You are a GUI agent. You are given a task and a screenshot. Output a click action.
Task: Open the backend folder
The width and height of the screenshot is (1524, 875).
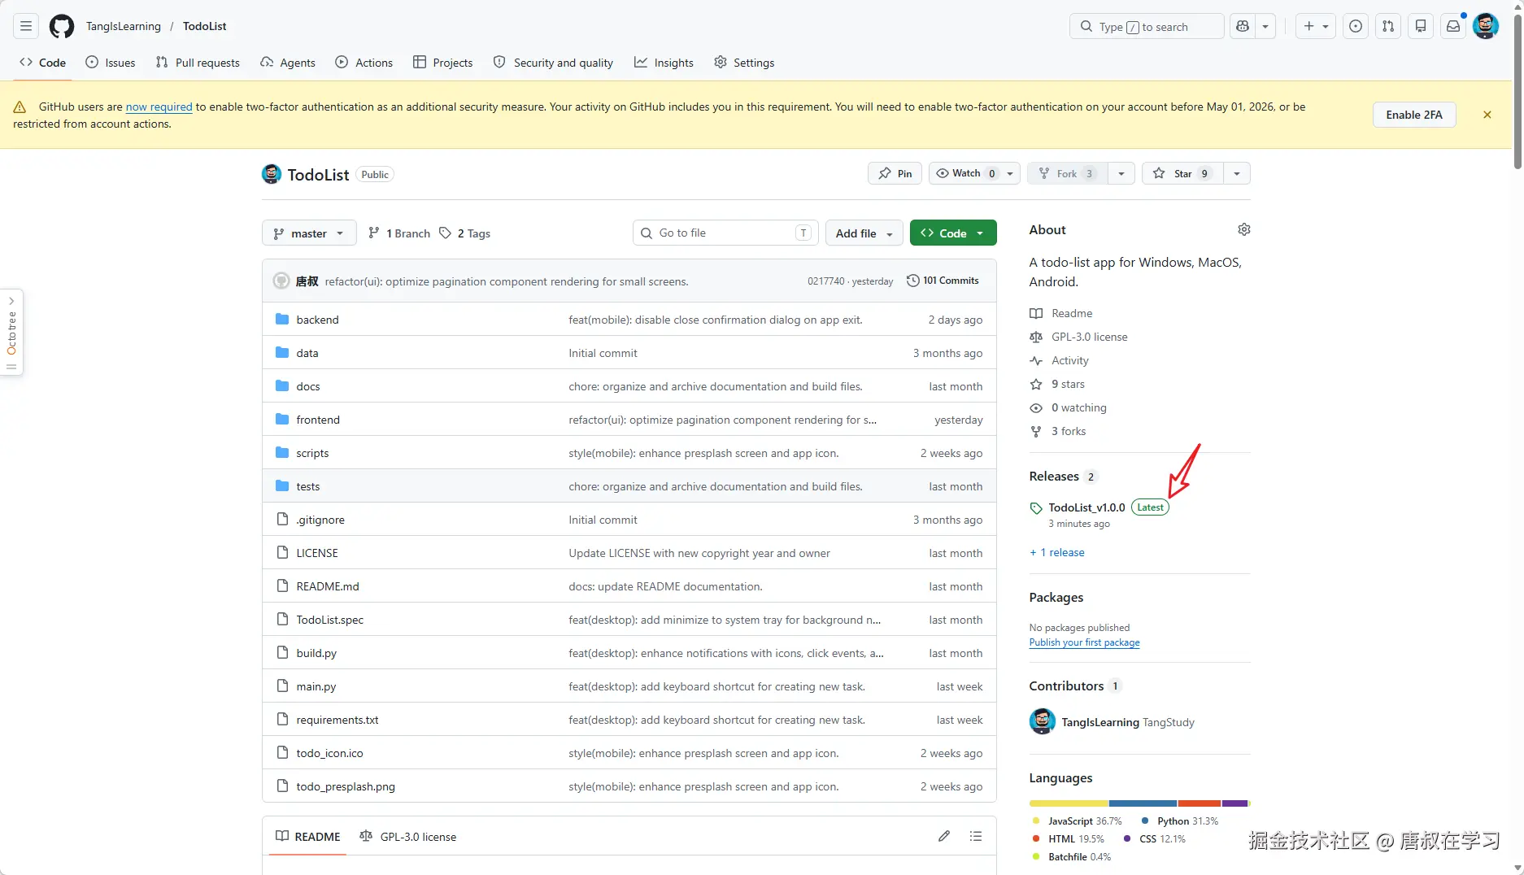317,320
